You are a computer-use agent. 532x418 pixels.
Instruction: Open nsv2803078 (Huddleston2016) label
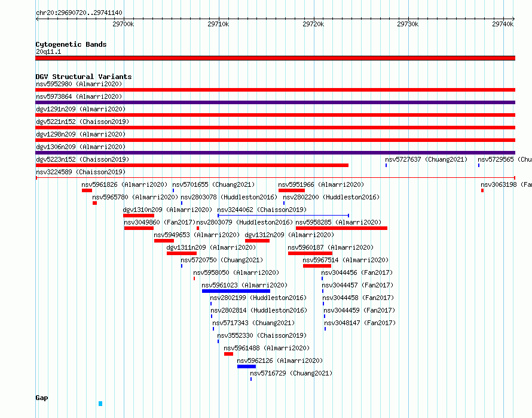tap(229, 197)
